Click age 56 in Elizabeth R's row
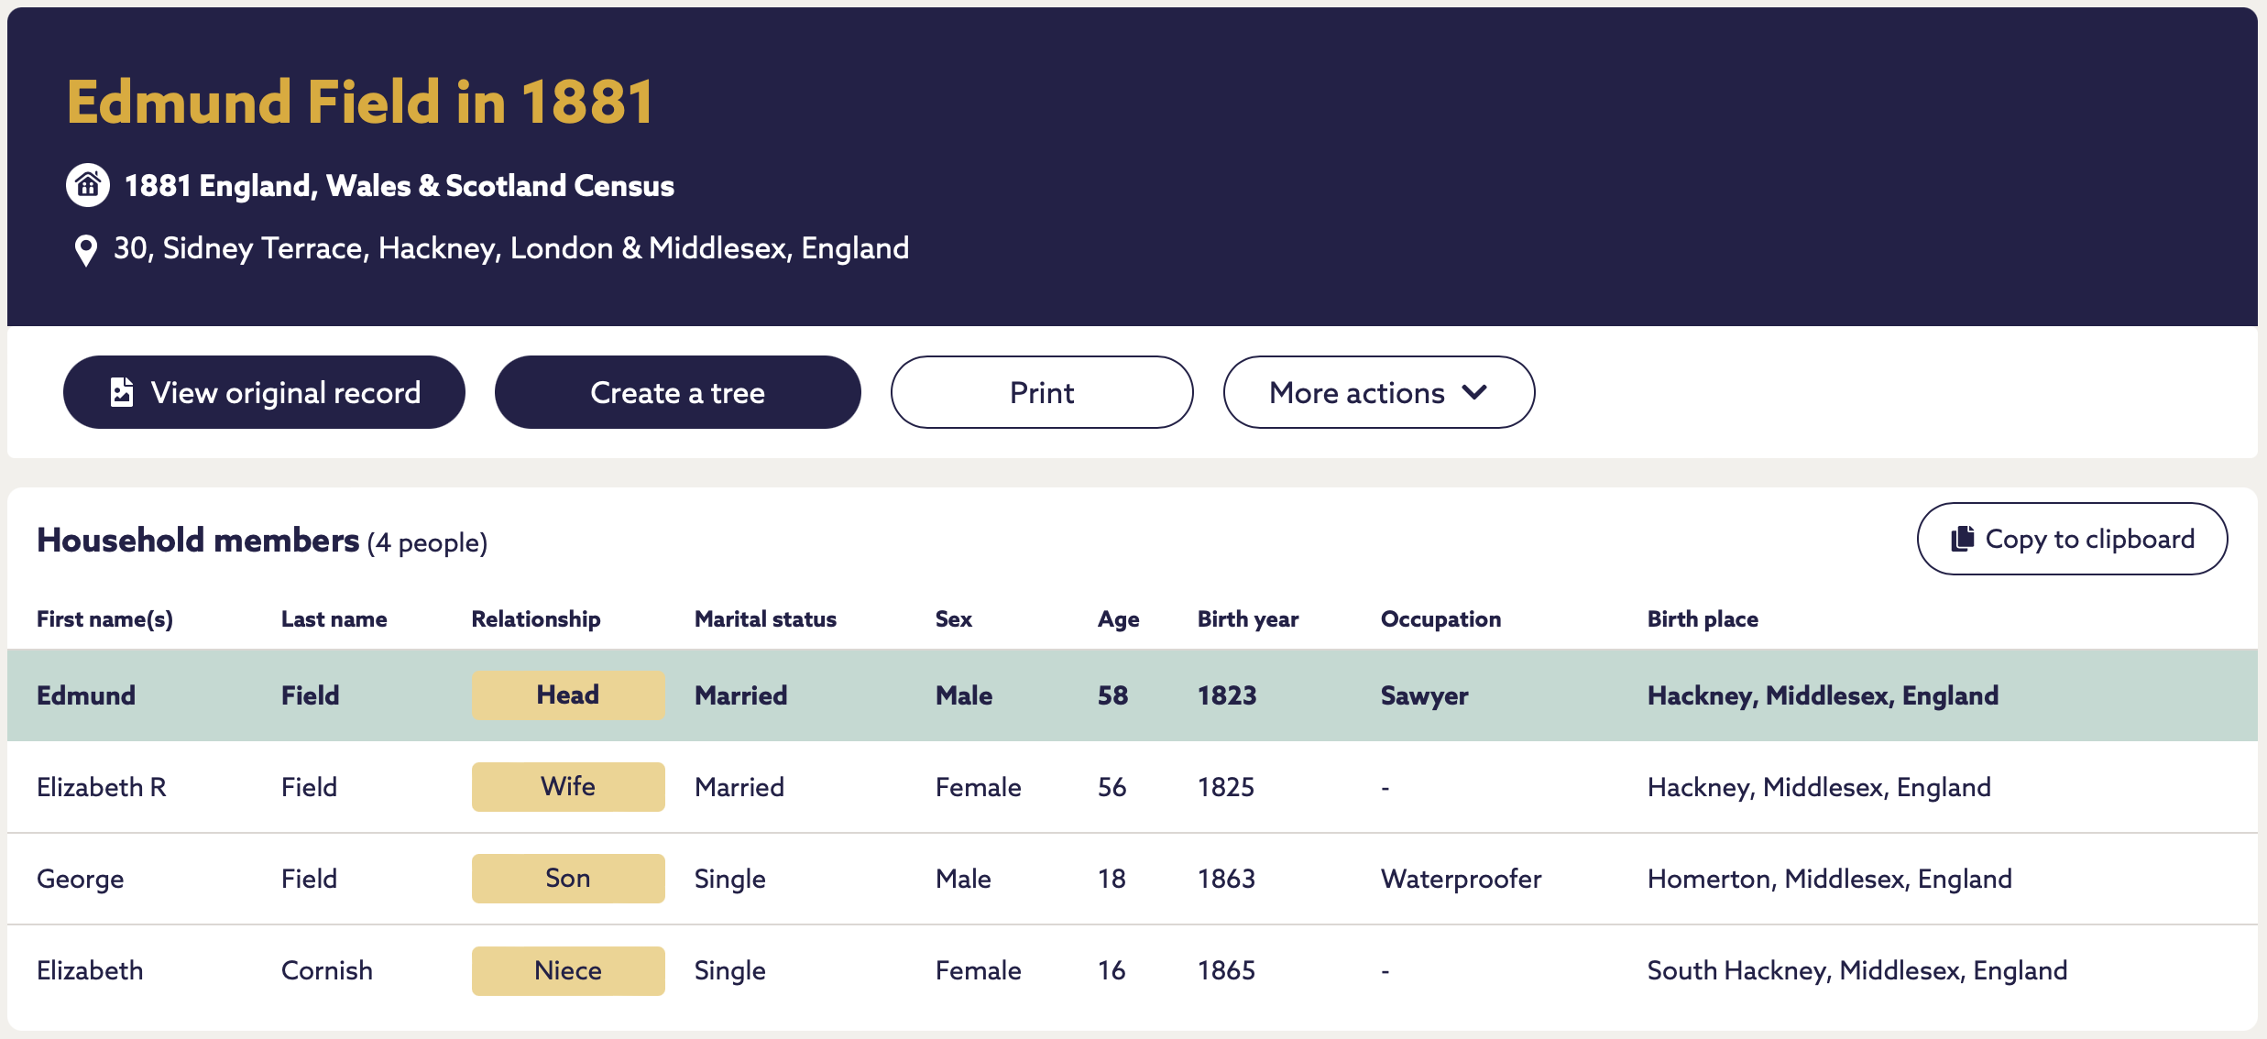The image size is (2267, 1039). (1112, 787)
